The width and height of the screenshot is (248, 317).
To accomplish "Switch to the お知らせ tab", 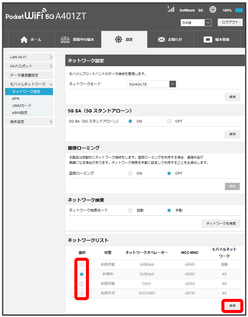I will point(170,40).
